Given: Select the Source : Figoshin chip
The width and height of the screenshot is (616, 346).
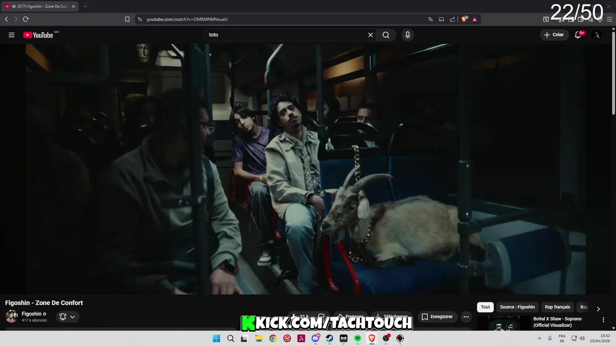Looking at the screenshot, I should [x=517, y=307].
